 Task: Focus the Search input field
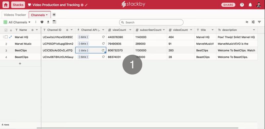[x=151, y=22]
